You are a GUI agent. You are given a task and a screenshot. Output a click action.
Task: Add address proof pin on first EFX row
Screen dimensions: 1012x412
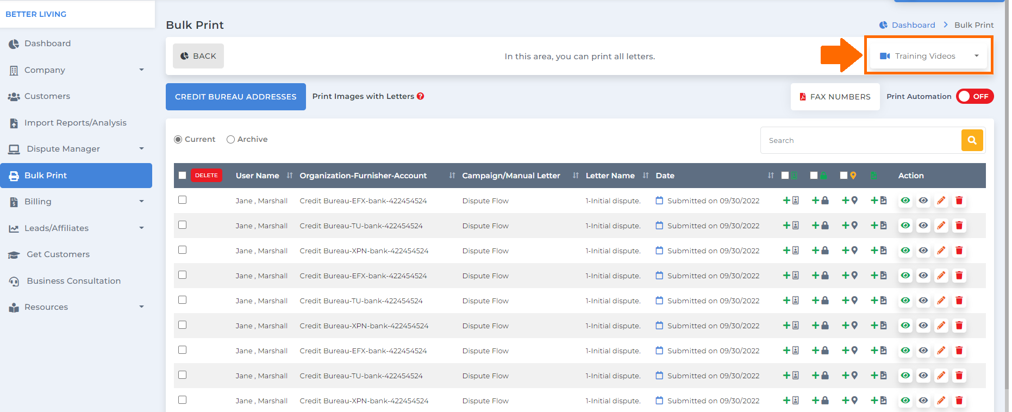point(849,201)
